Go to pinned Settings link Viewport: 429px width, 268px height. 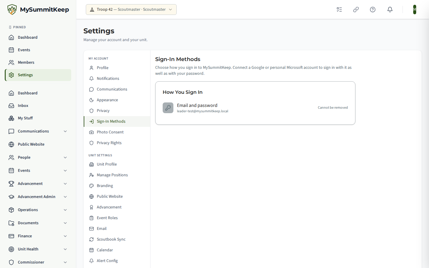38,75
